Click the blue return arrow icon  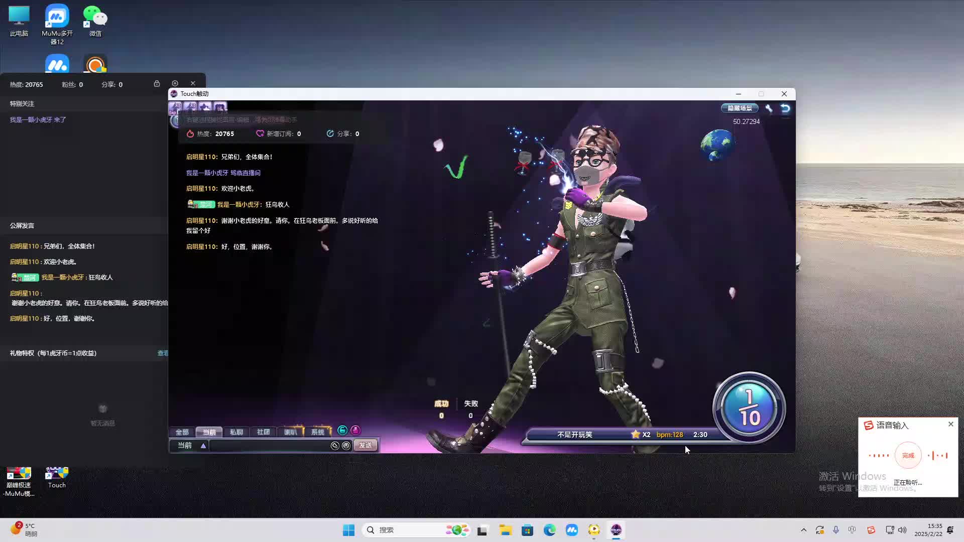point(785,108)
